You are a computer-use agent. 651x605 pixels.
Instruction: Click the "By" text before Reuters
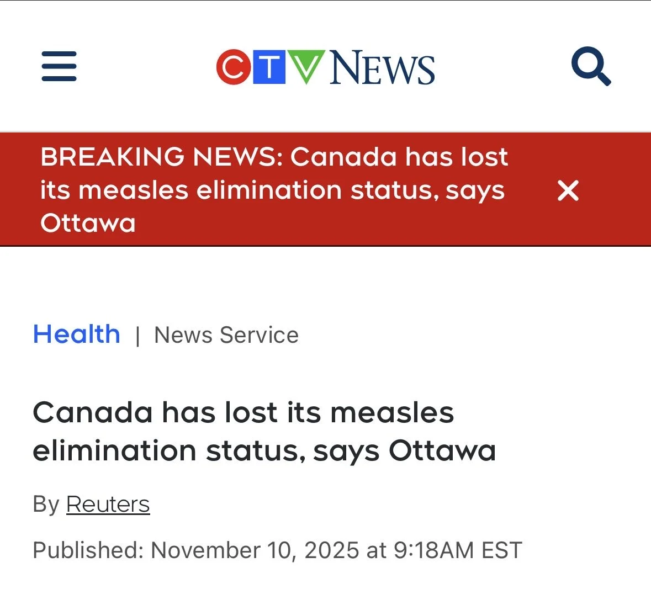(46, 504)
